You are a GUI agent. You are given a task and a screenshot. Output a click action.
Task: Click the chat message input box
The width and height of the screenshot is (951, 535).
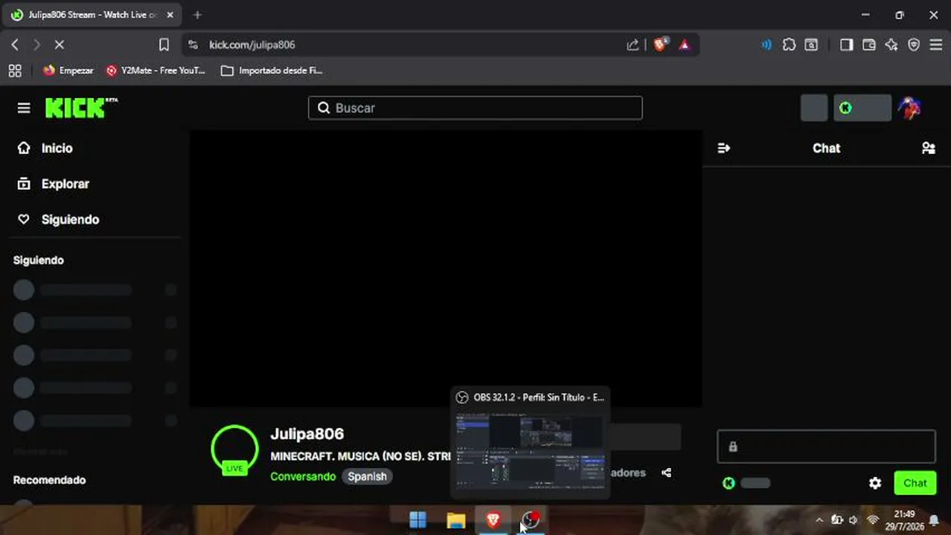(x=826, y=447)
